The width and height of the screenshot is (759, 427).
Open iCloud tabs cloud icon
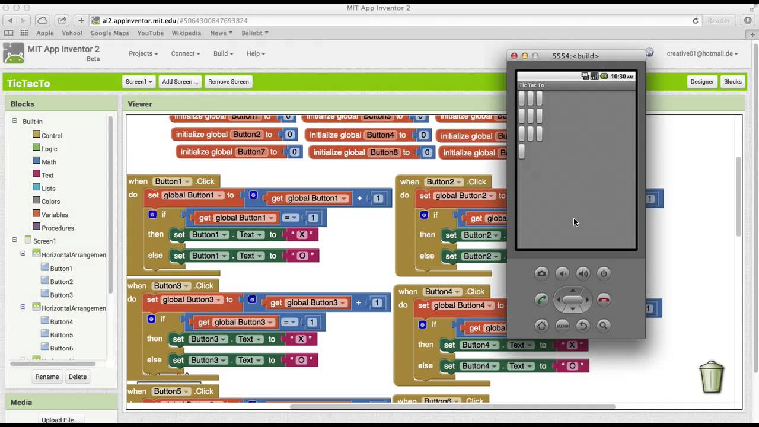43,20
